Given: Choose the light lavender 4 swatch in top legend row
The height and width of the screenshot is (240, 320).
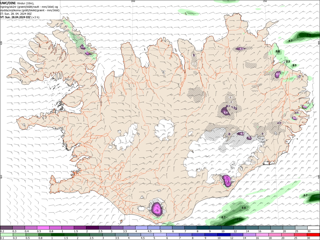Looking at the screenshot, I should pyautogui.click(x=141, y=228).
